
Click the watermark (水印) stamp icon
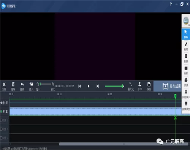(x=140, y=86)
